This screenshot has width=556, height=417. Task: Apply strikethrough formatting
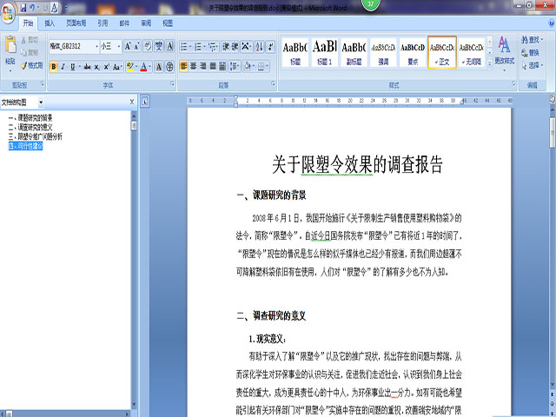point(88,67)
